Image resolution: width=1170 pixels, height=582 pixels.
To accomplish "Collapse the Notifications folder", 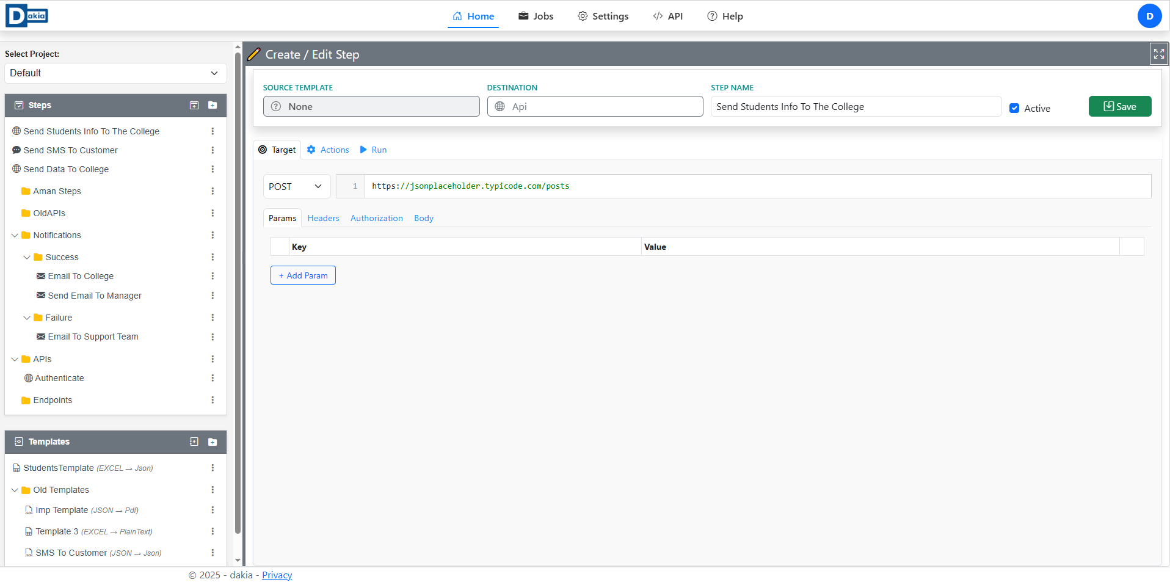I will [15, 235].
